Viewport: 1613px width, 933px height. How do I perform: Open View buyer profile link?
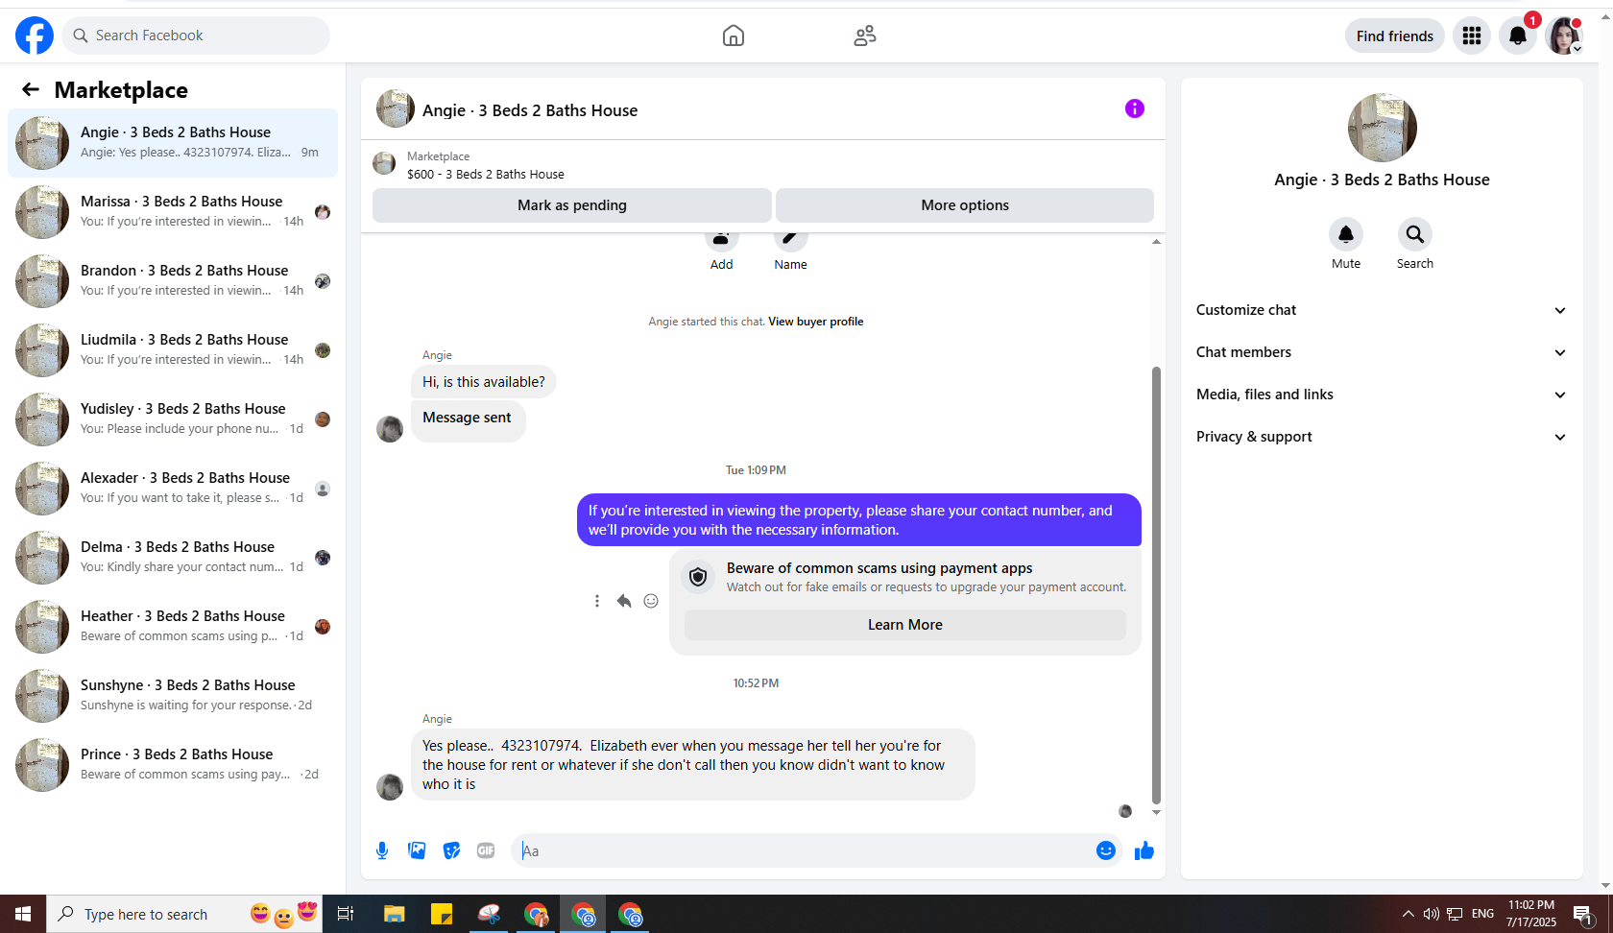pos(816,322)
